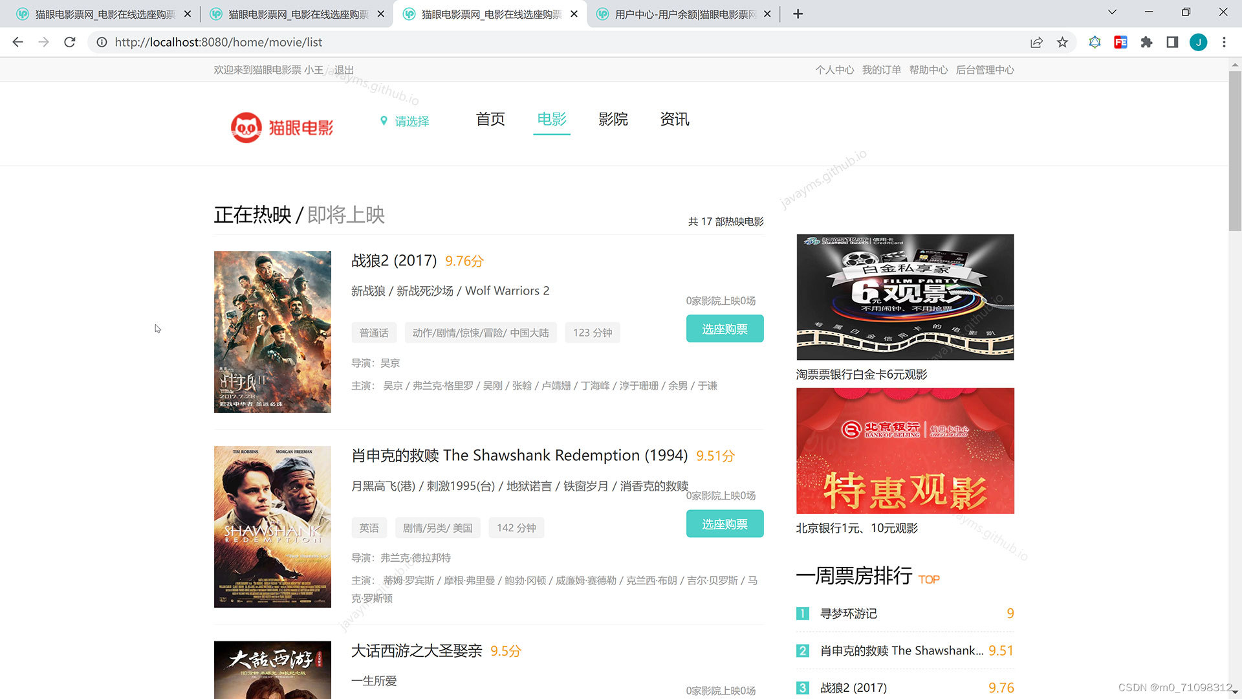Open 大话西游之大圣娶亲 title link
The width and height of the screenshot is (1242, 699).
[417, 650]
